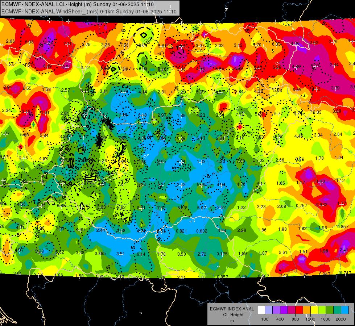Click the wind shear value 7.25
The image size is (355, 326).
pos(181,92)
